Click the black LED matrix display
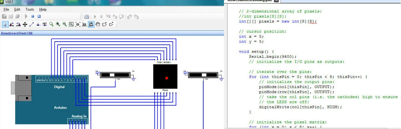401x129 pixels. (165, 76)
